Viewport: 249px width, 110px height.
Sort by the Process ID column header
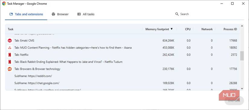click(230, 29)
